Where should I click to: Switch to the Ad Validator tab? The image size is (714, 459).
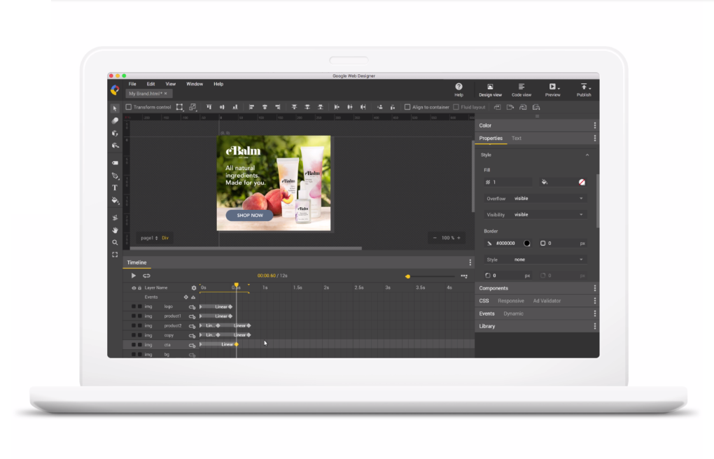[547, 301]
